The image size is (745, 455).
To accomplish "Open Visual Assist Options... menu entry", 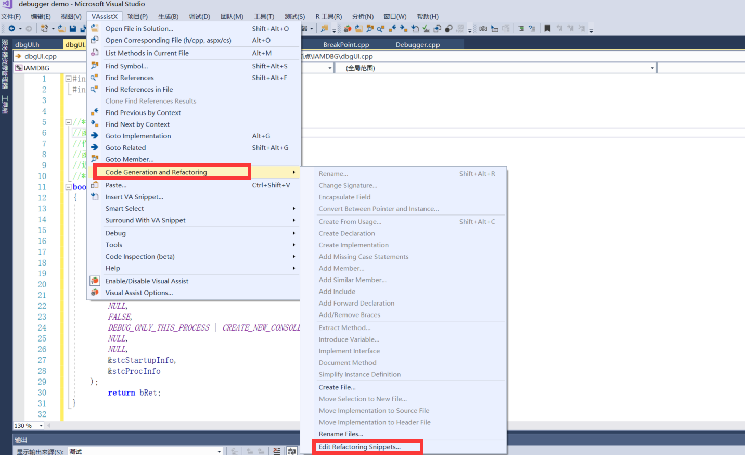I will click(194, 293).
